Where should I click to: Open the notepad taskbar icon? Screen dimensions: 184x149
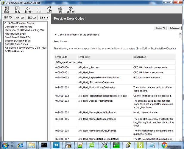pyautogui.click(x=152, y=145)
